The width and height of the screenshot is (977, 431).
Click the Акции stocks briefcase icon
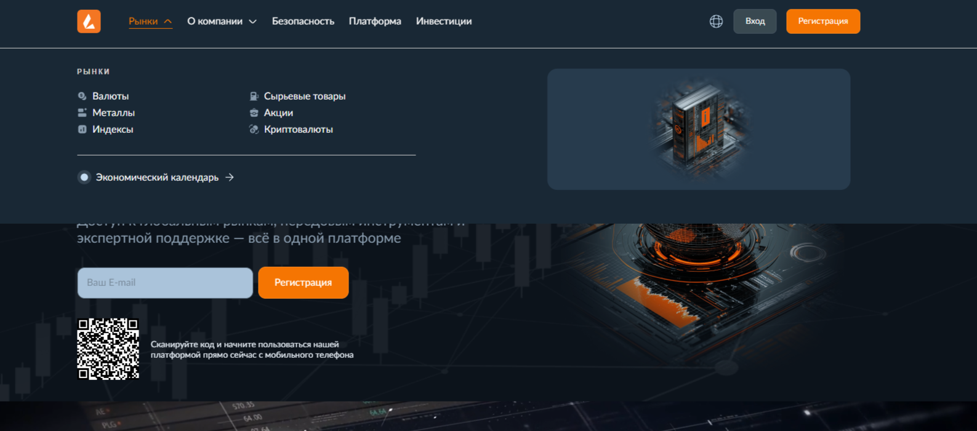click(x=254, y=113)
